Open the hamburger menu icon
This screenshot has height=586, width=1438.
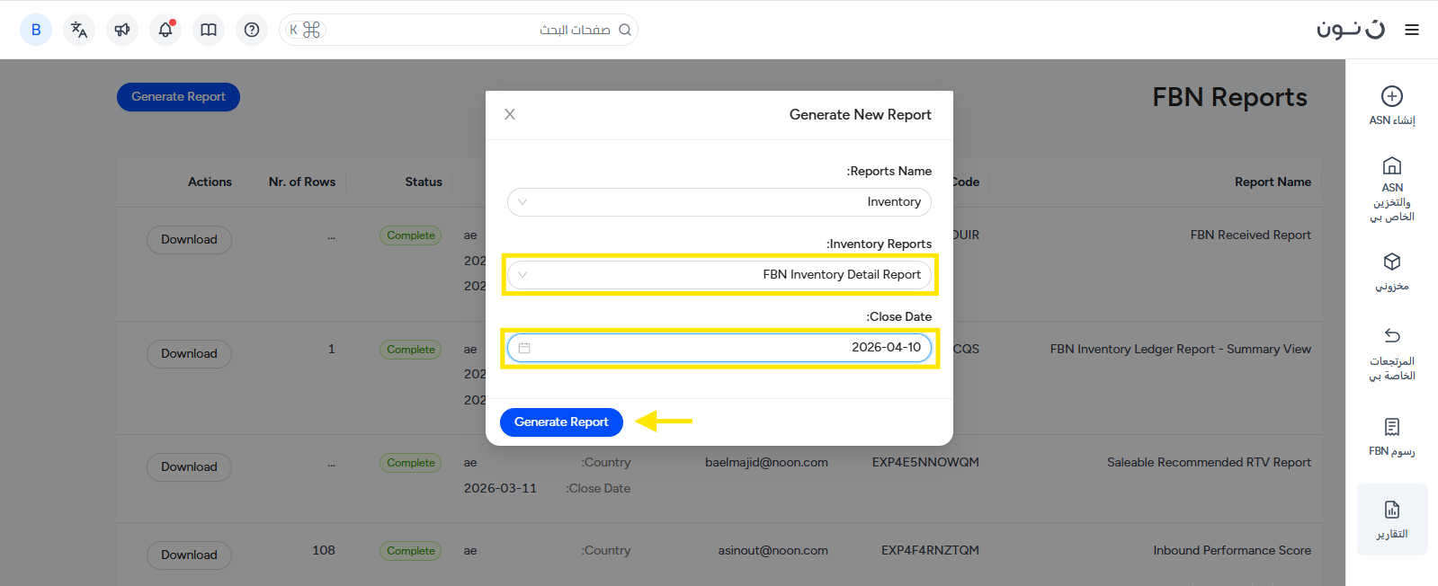(x=1412, y=30)
